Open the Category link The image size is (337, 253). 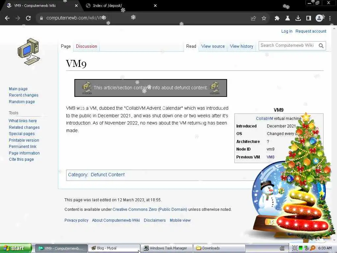78,175
